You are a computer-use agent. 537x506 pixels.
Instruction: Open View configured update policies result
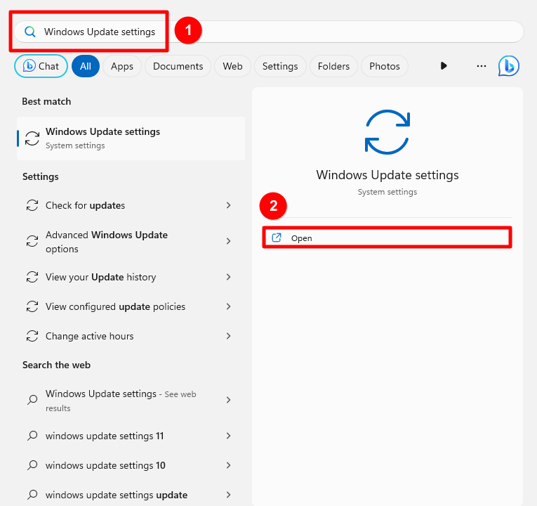tap(131, 306)
